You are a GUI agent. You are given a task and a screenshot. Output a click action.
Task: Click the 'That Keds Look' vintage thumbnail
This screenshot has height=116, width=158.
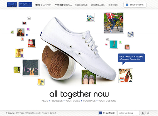(x=126, y=76)
